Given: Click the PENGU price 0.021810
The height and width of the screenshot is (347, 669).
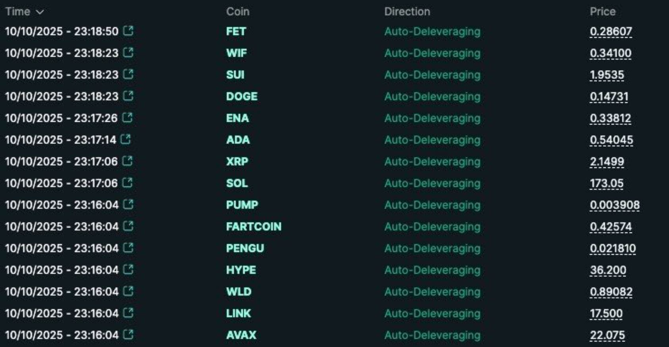Looking at the screenshot, I should 613,248.
